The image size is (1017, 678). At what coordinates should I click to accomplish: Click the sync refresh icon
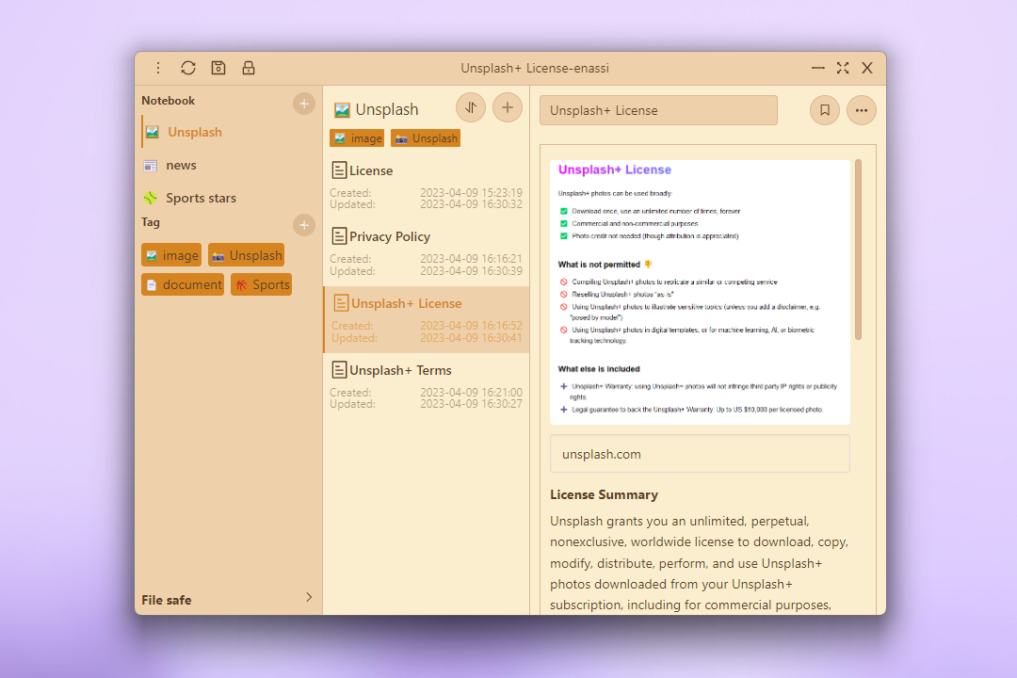[188, 68]
